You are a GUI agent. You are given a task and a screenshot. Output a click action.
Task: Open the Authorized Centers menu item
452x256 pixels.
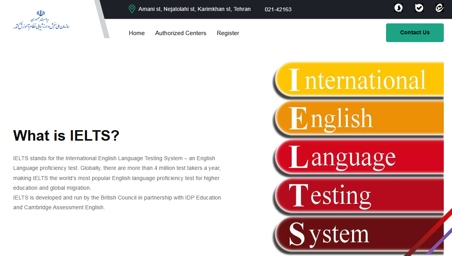[x=181, y=33]
